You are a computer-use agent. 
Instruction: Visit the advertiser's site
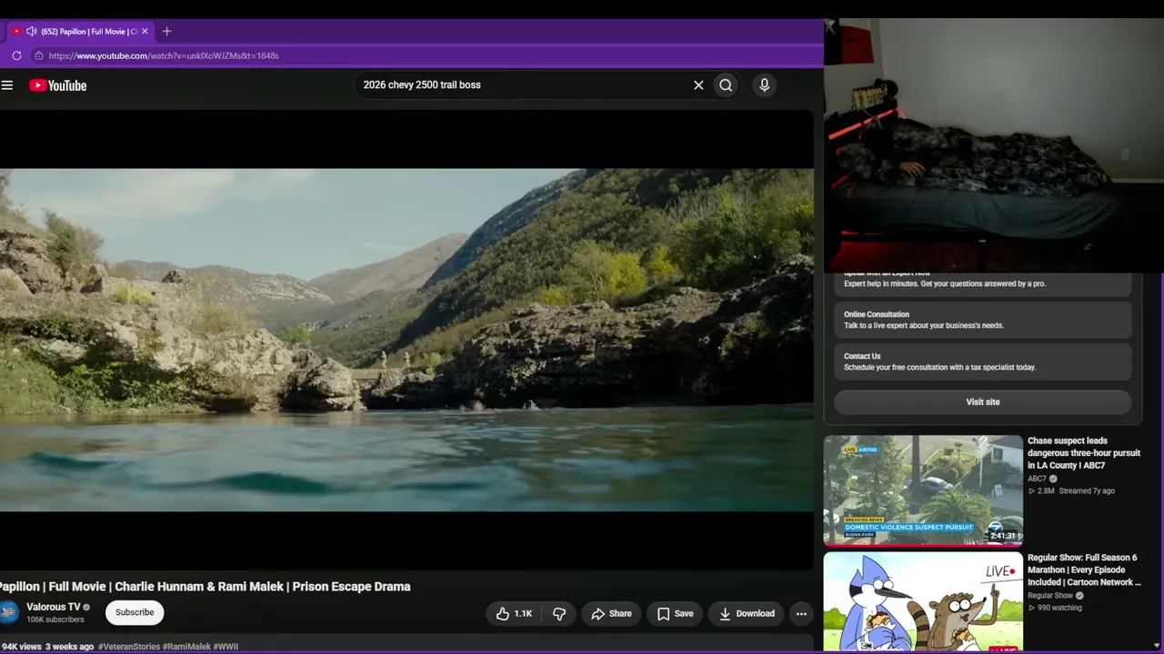[x=983, y=401]
